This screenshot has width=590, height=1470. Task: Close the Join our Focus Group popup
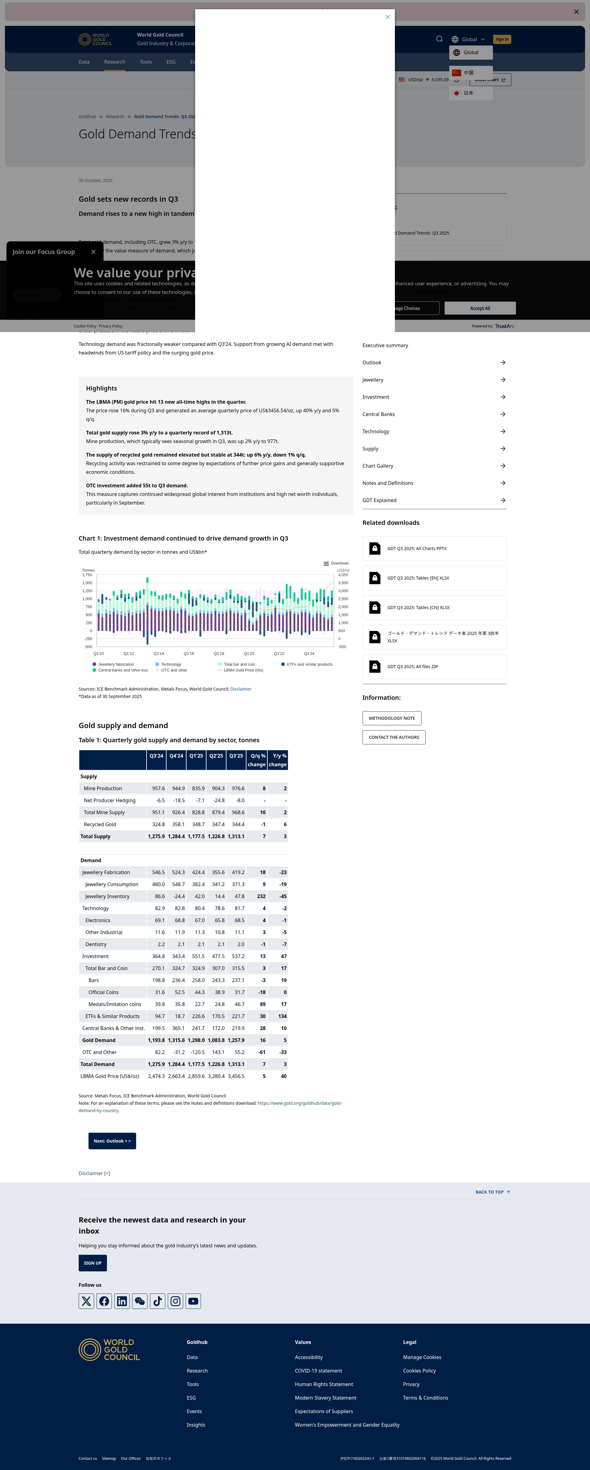(x=94, y=252)
